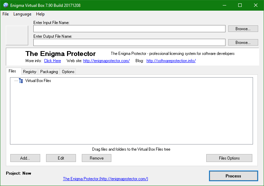Viewport: 264px width, 186px height.
Task: Browse for the output file
Action: click(x=243, y=43)
